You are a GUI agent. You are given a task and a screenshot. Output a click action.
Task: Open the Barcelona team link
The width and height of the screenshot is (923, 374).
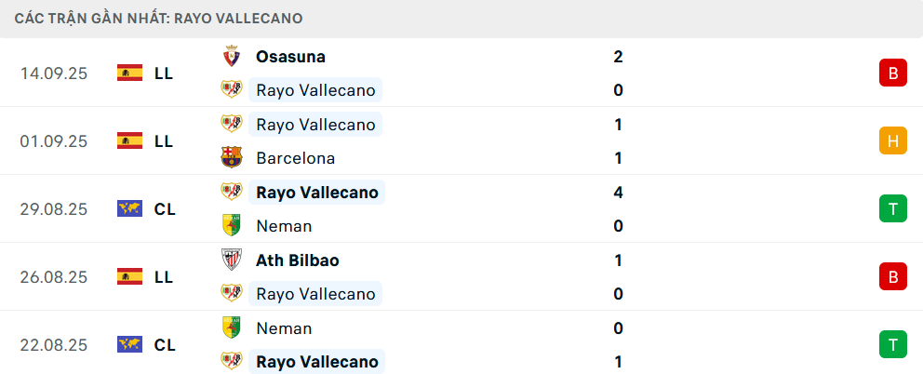point(295,158)
